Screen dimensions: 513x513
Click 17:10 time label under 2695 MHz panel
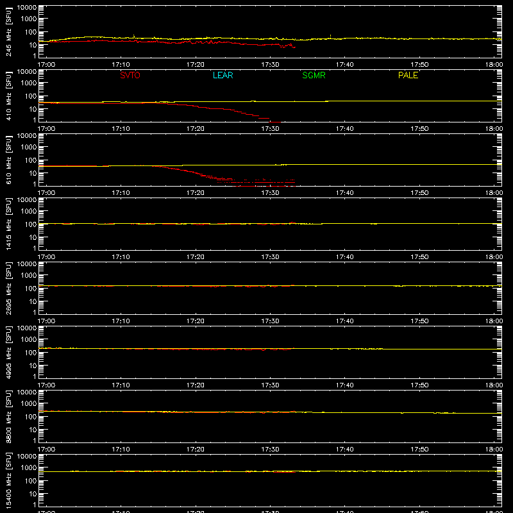click(121, 321)
